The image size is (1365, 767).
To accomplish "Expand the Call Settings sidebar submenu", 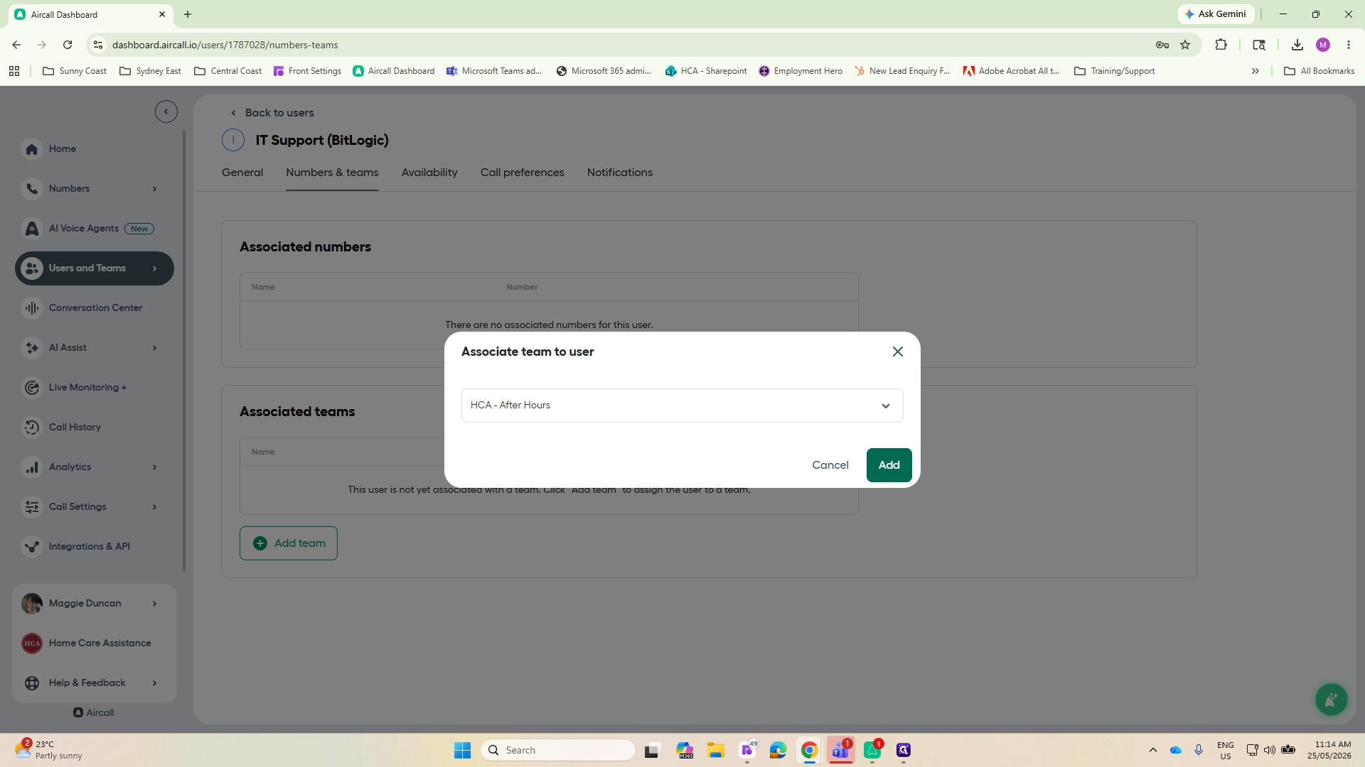I will coord(154,507).
